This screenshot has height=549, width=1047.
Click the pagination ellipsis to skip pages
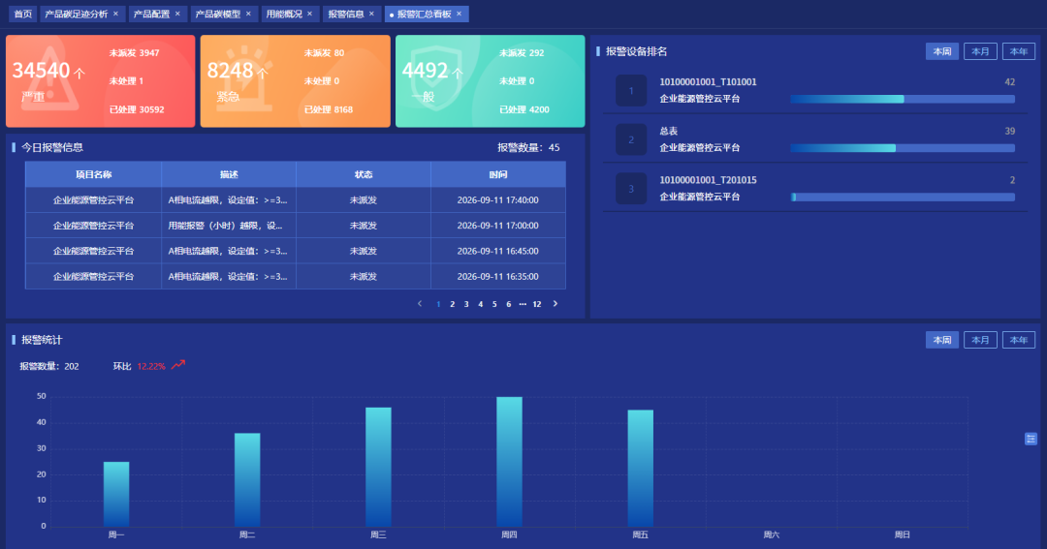(523, 304)
